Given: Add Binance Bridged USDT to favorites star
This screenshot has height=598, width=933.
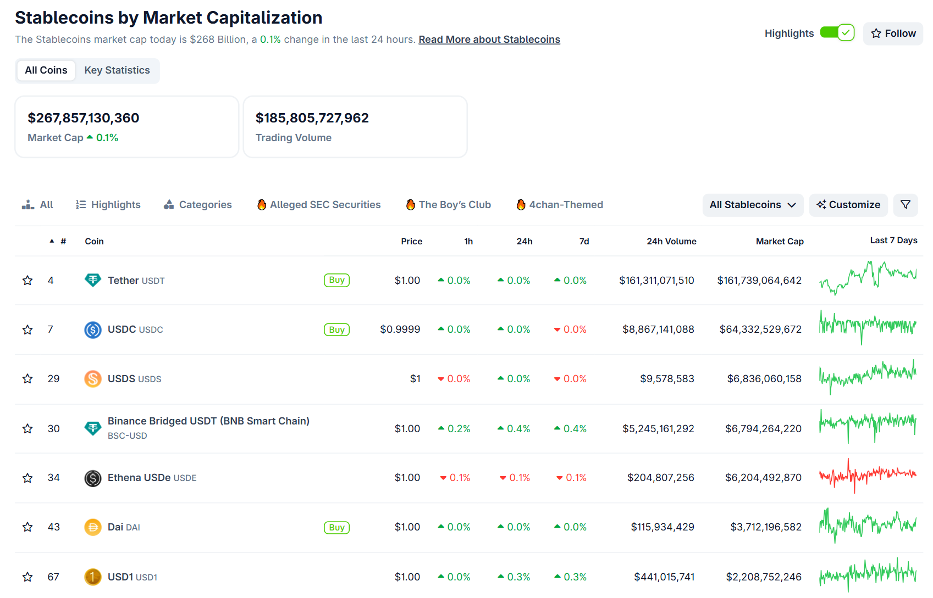Looking at the screenshot, I should tap(27, 428).
